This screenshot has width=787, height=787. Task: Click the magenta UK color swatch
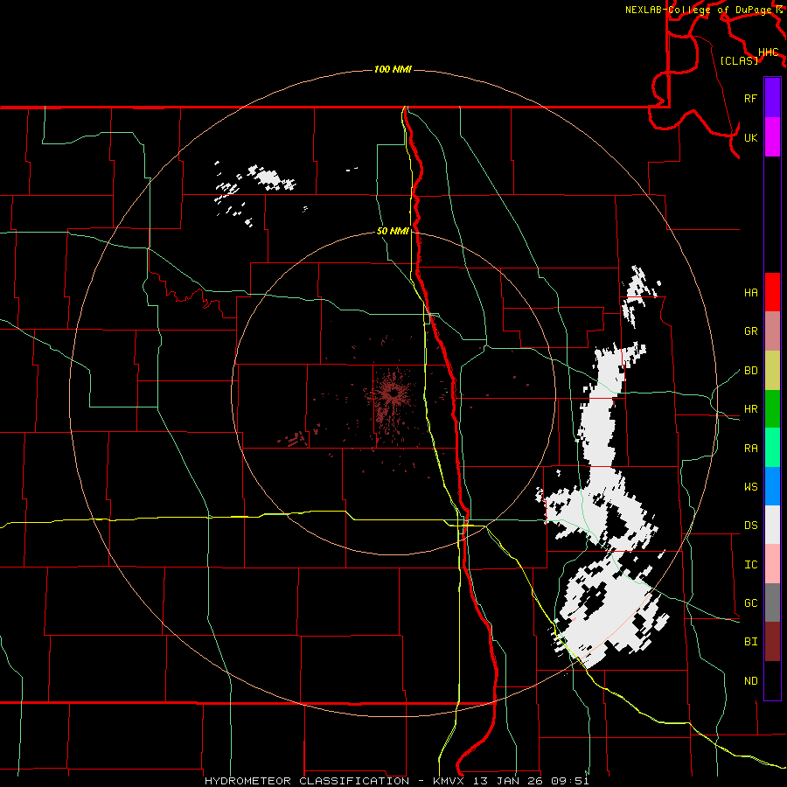coord(772,137)
